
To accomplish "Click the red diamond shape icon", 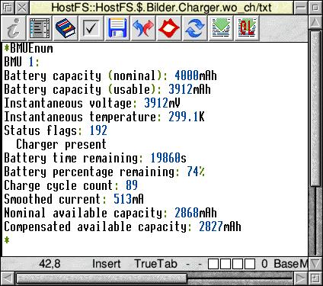I will click(x=169, y=28).
